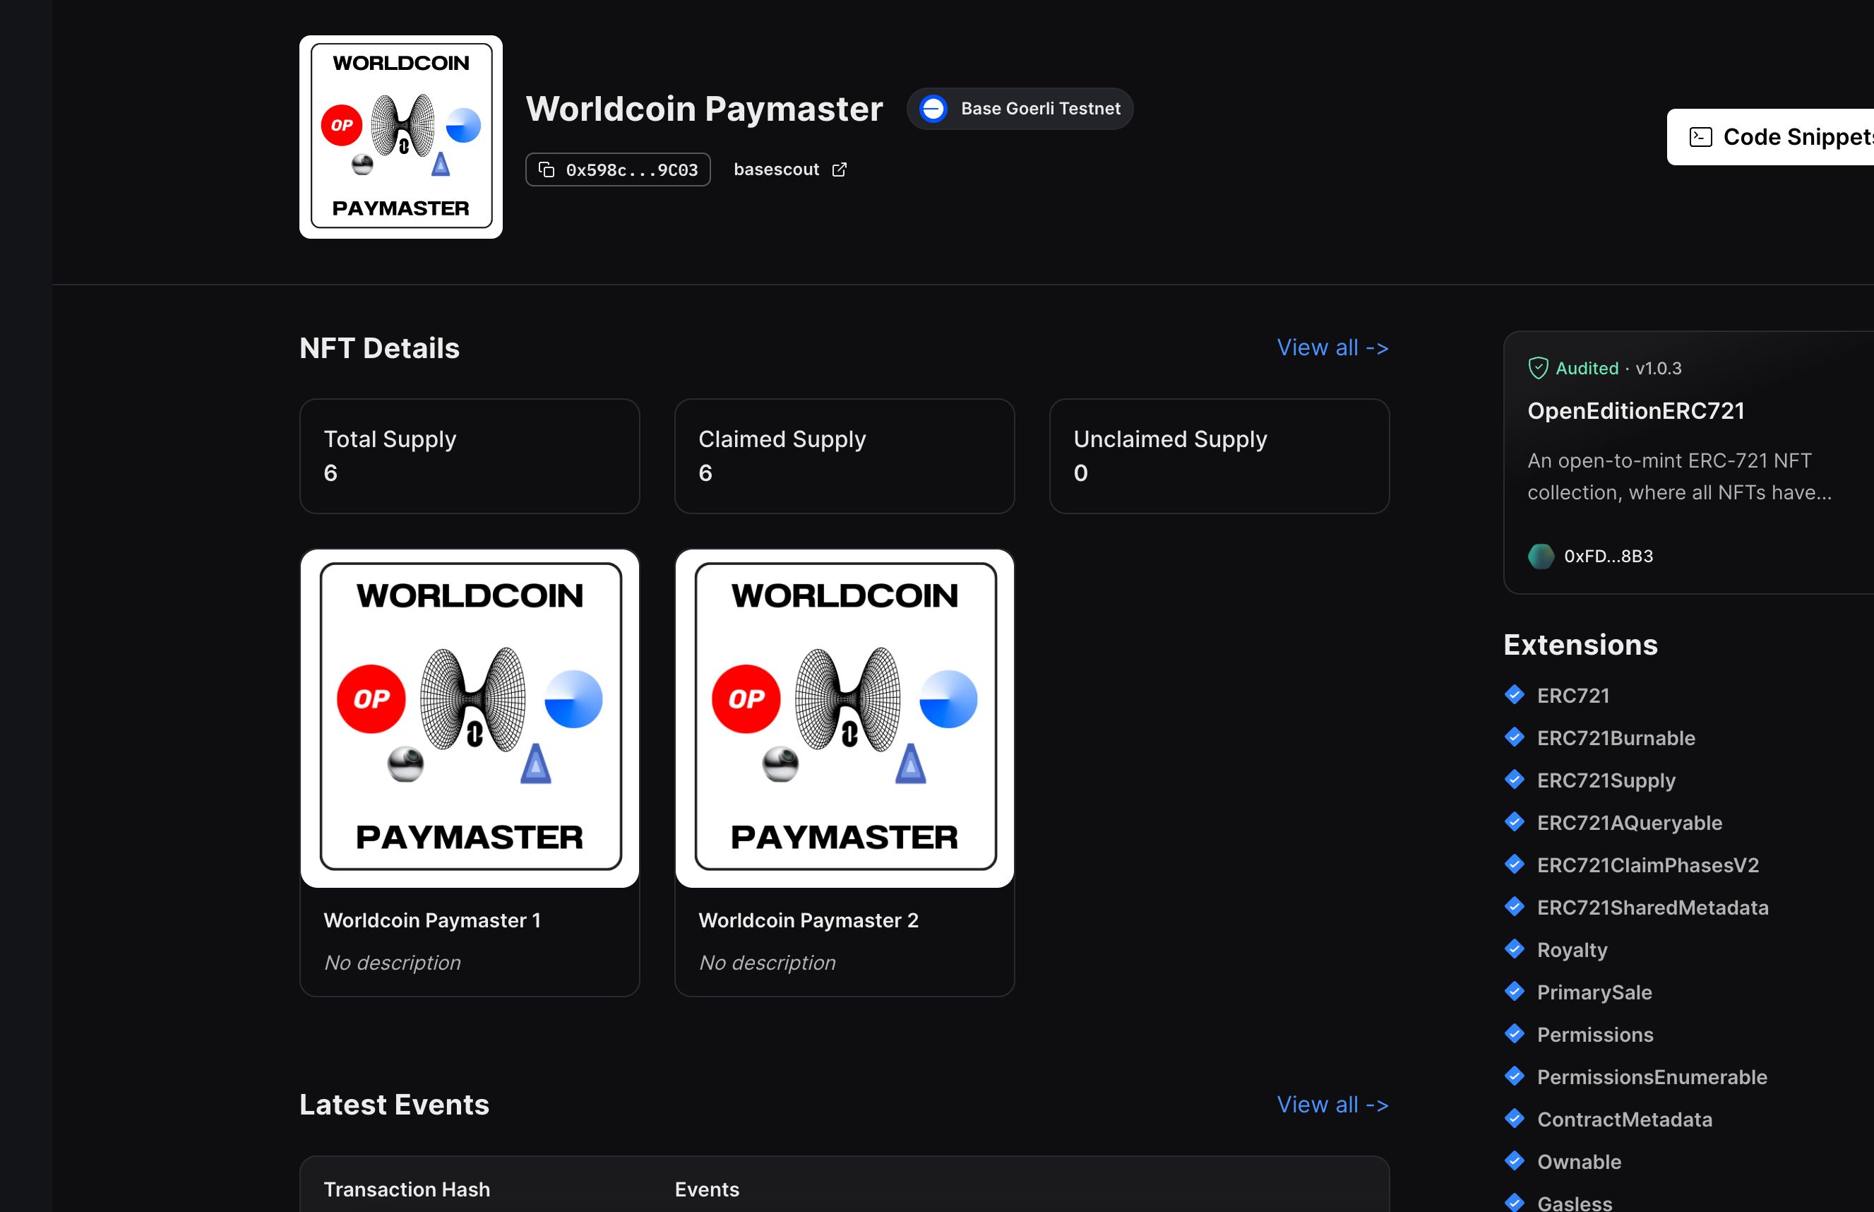The height and width of the screenshot is (1212, 1874).
Task: Click the OpenEditionERC721 description text
Action: coord(1680,476)
